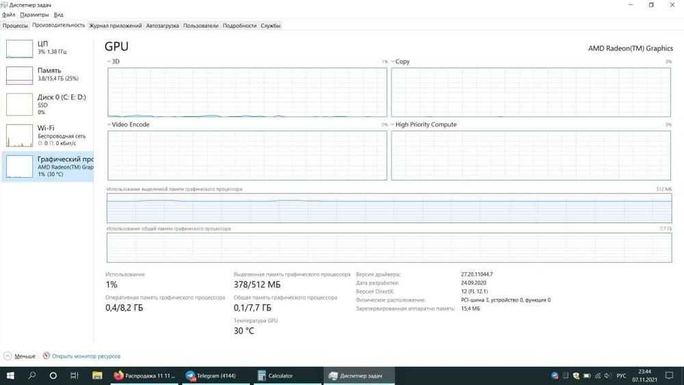684x385 pixels.
Task: Open the notification center icon
Action: 669,375
